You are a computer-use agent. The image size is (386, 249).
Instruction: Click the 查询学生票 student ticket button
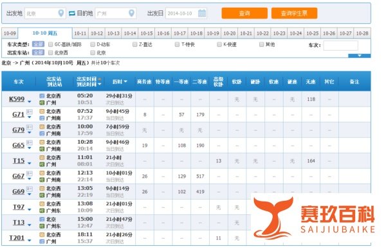pyautogui.click(x=294, y=13)
